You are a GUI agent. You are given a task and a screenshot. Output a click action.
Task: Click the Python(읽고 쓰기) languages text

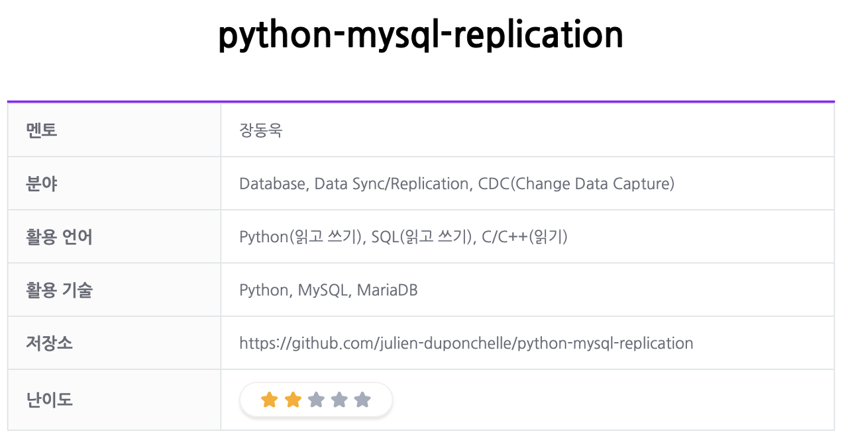(301, 237)
